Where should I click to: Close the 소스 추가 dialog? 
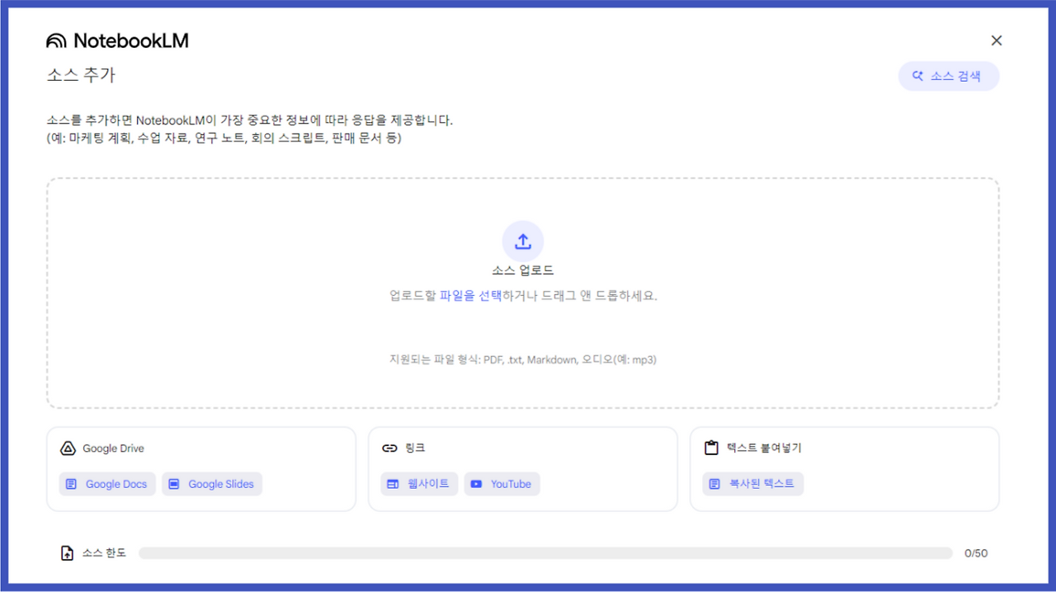click(996, 40)
